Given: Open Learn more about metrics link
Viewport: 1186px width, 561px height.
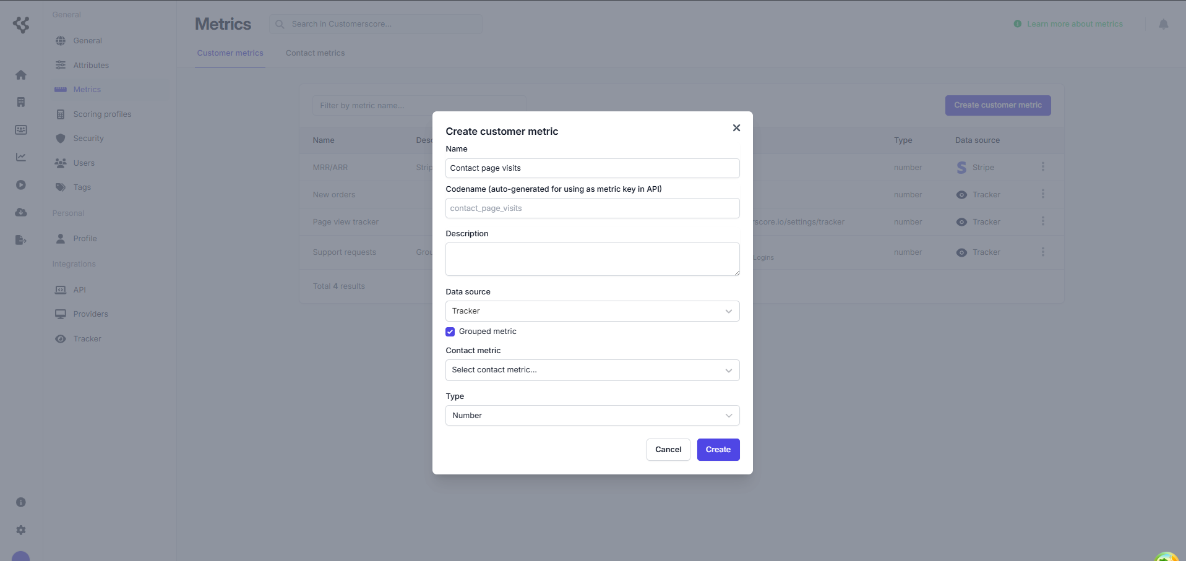Looking at the screenshot, I should click(1074, 24).
